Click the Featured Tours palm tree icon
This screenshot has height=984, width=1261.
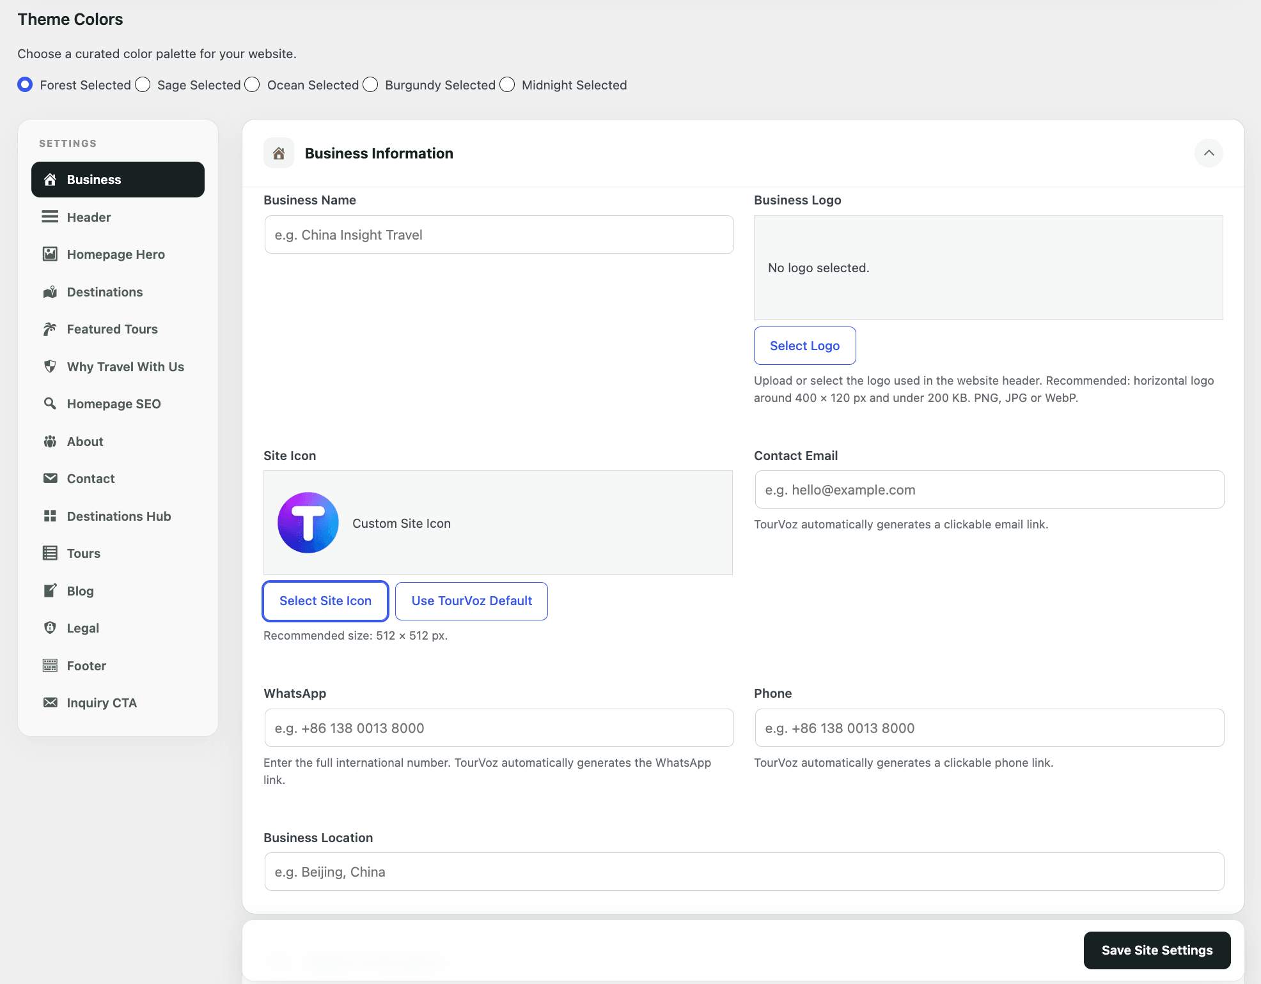tap(50, 329)
